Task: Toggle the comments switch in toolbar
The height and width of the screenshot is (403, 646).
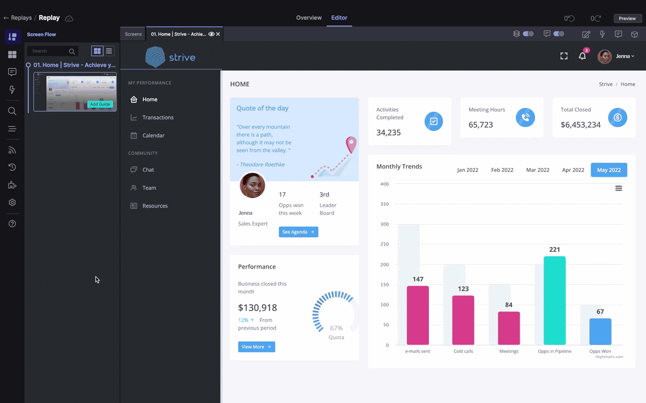Action: pyautogui.click(x=559, y=34)
